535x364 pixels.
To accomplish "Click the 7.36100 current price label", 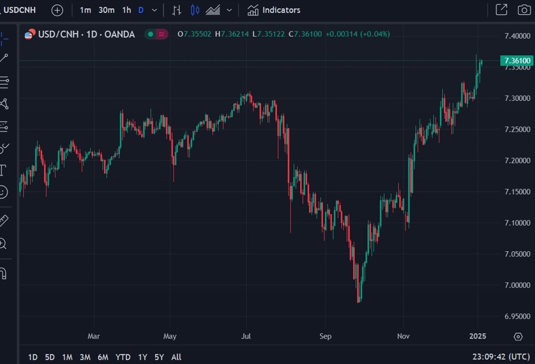I will coord(517,61).
